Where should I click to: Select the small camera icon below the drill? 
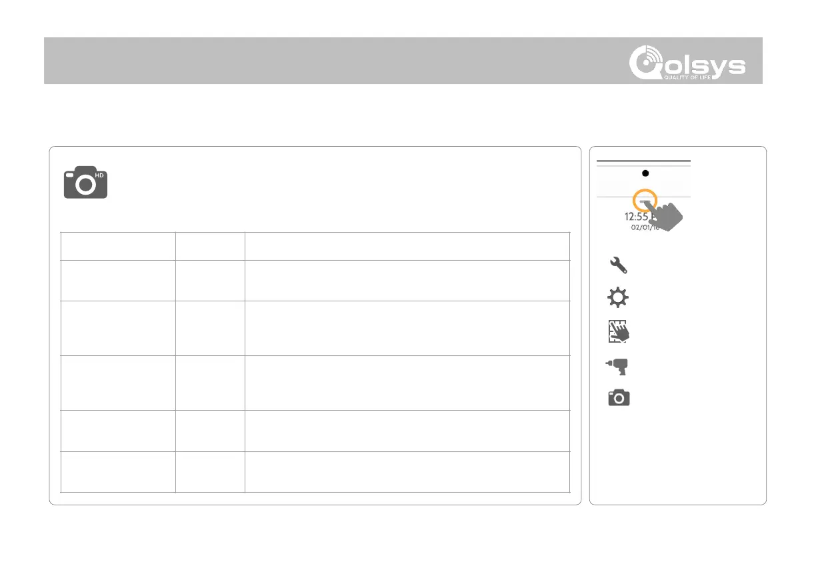[619, 398]
